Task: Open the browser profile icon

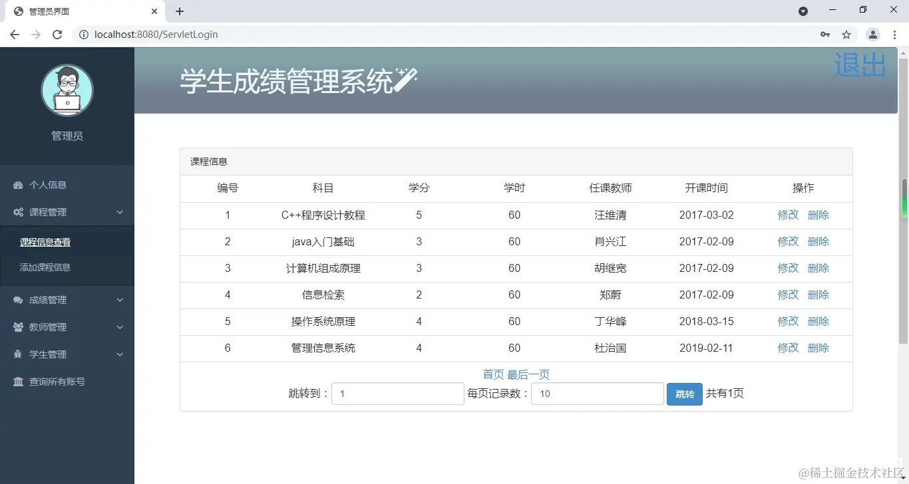Action: tap(873, 35)
